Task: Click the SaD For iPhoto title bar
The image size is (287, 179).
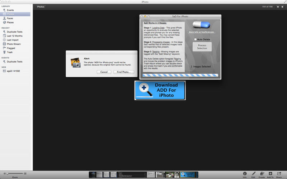Action: pos(180,16)
